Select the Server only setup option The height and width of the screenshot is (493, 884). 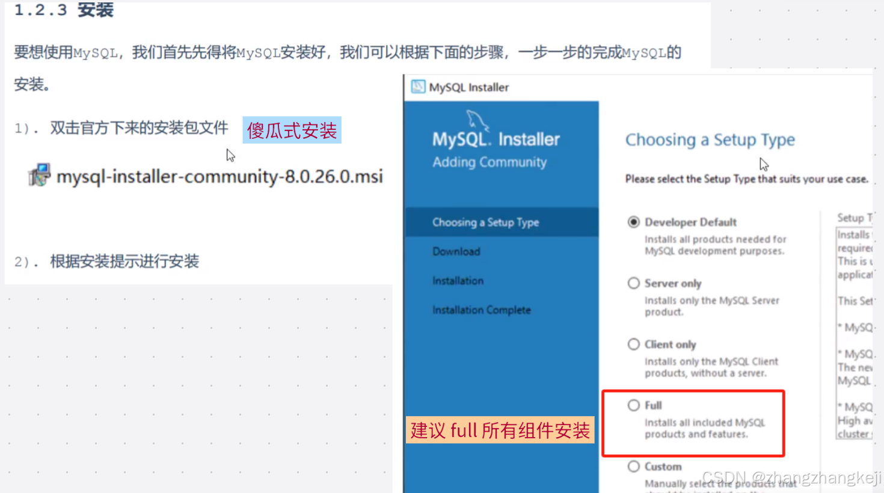pos(634,283)
